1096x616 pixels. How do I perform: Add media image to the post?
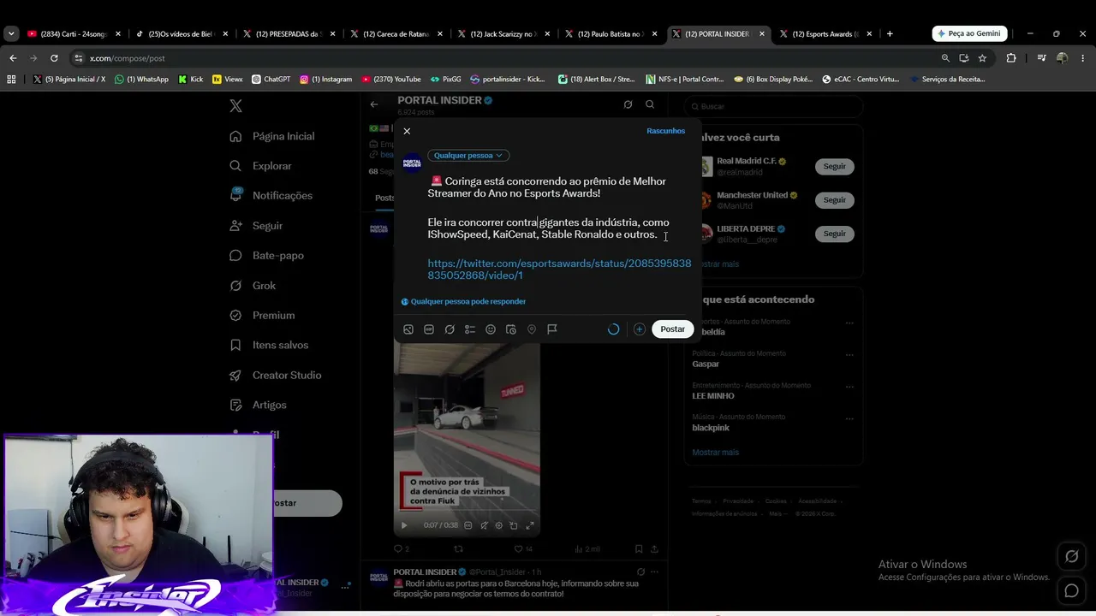click(x=408, y=329)
